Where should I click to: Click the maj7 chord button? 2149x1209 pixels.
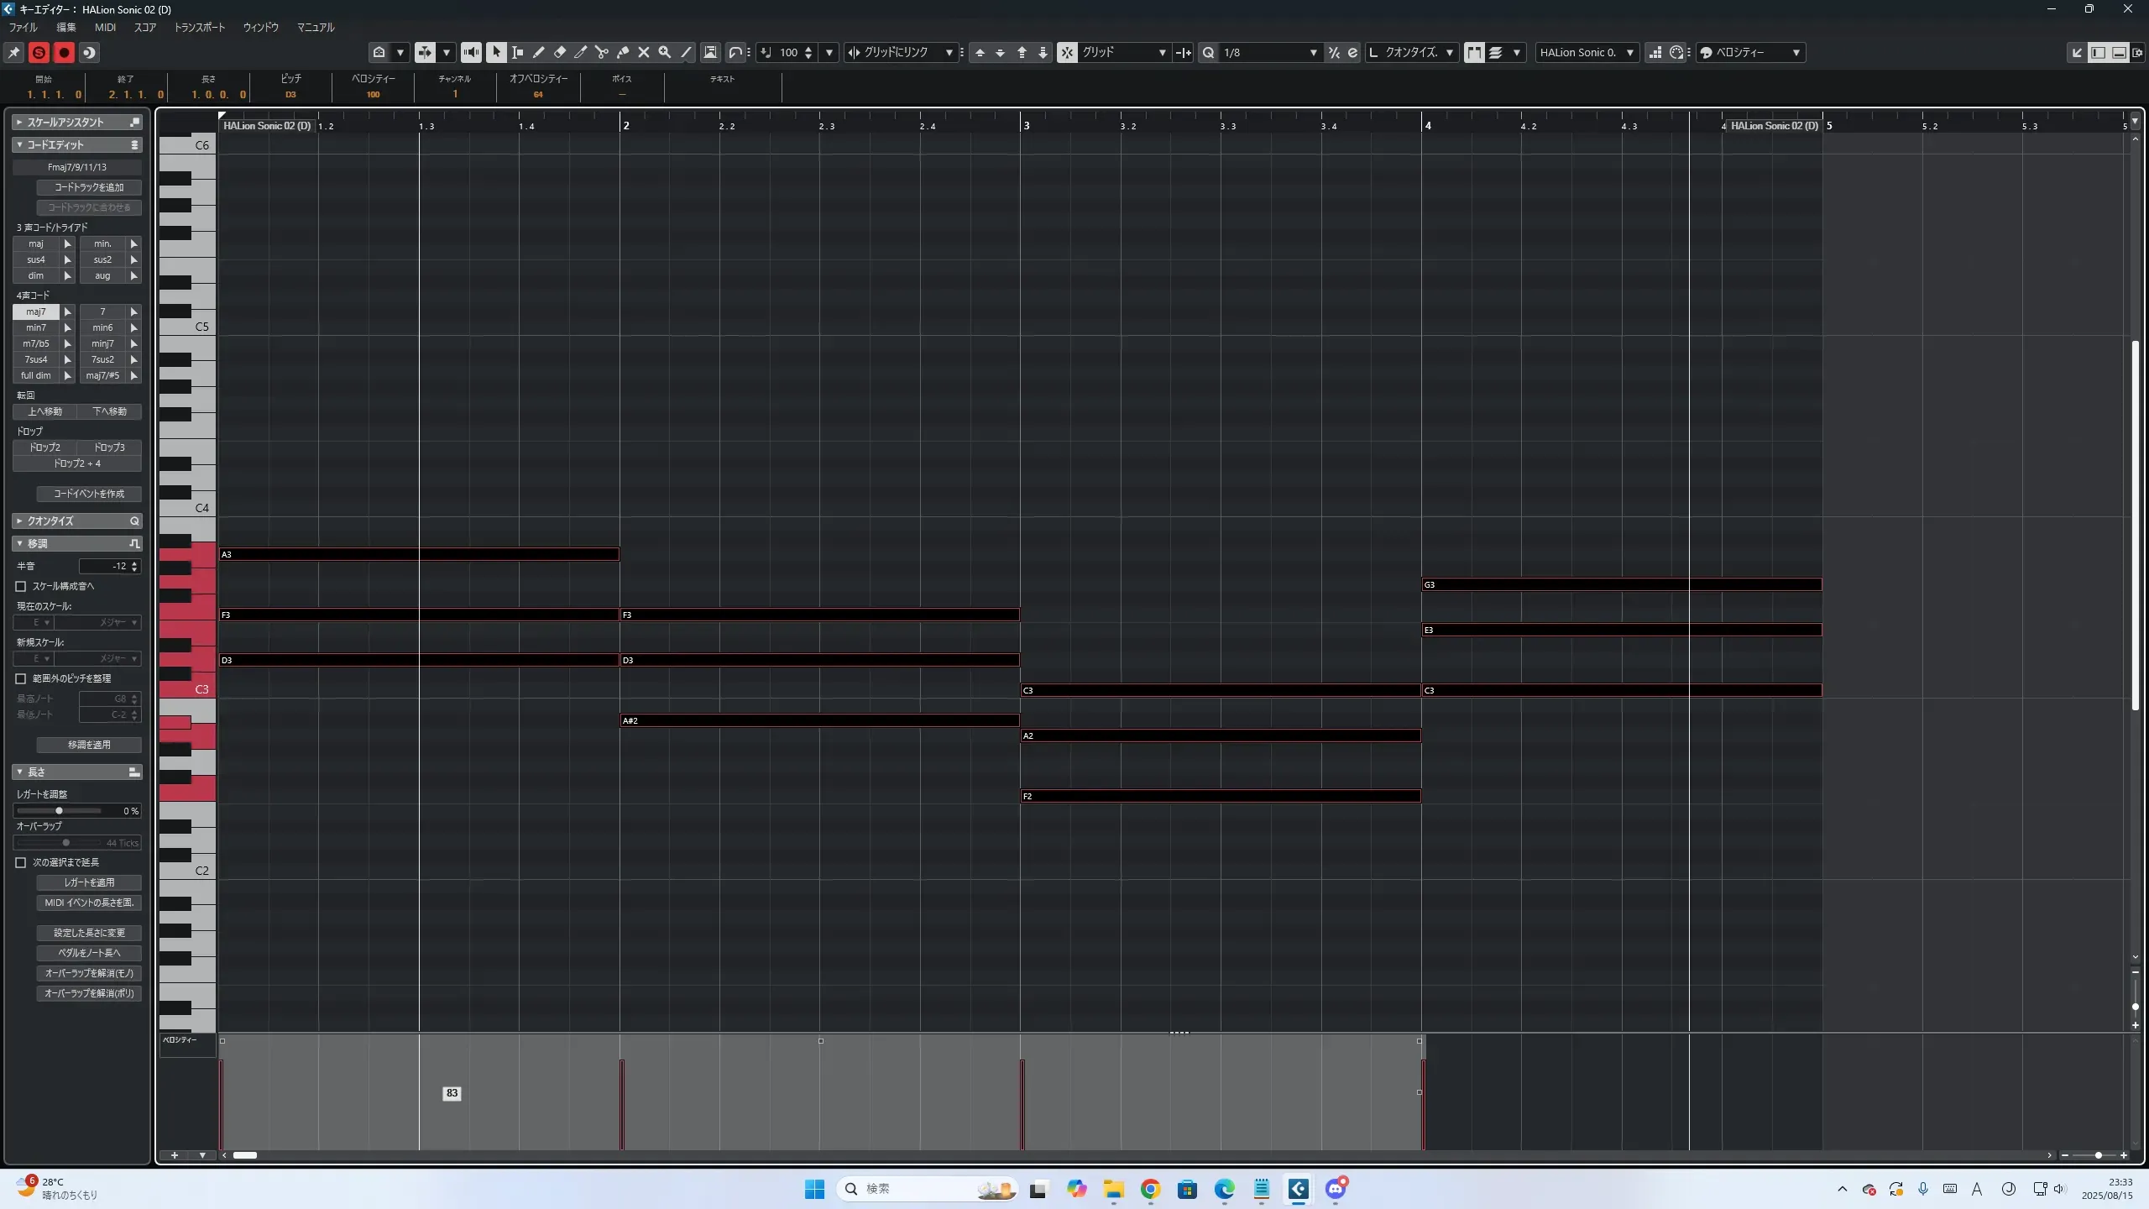(x=36, y=311)
